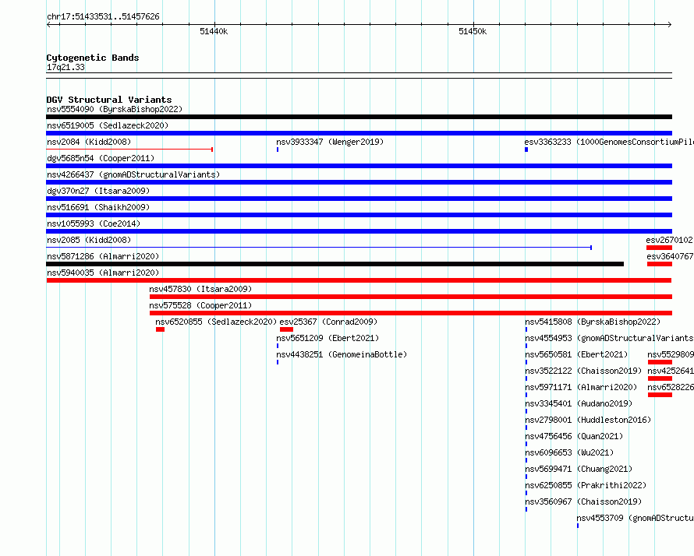Open the nsv5699471 (Chuang2021) label
Viewport: 694px width, 556px height.
point(579,469)
